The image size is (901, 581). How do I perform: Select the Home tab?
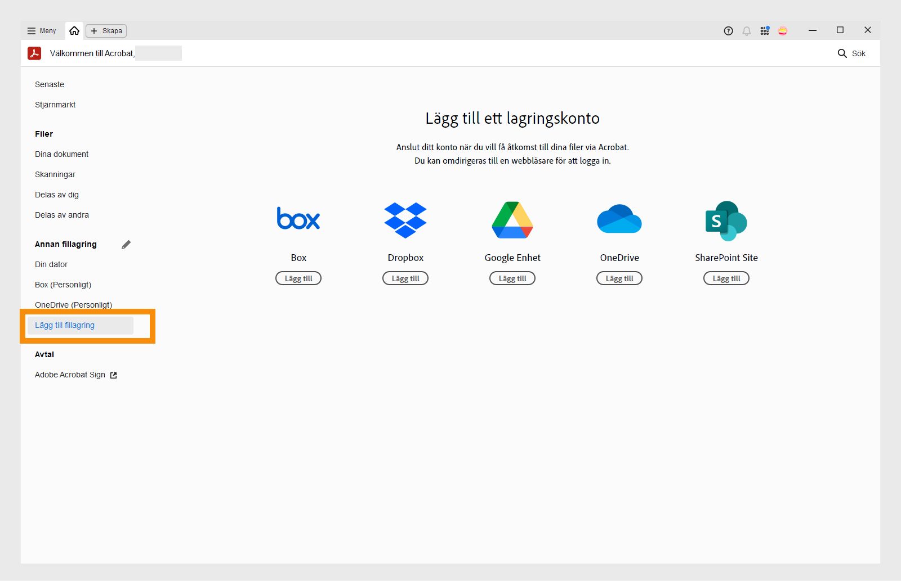tap(74, 30)
